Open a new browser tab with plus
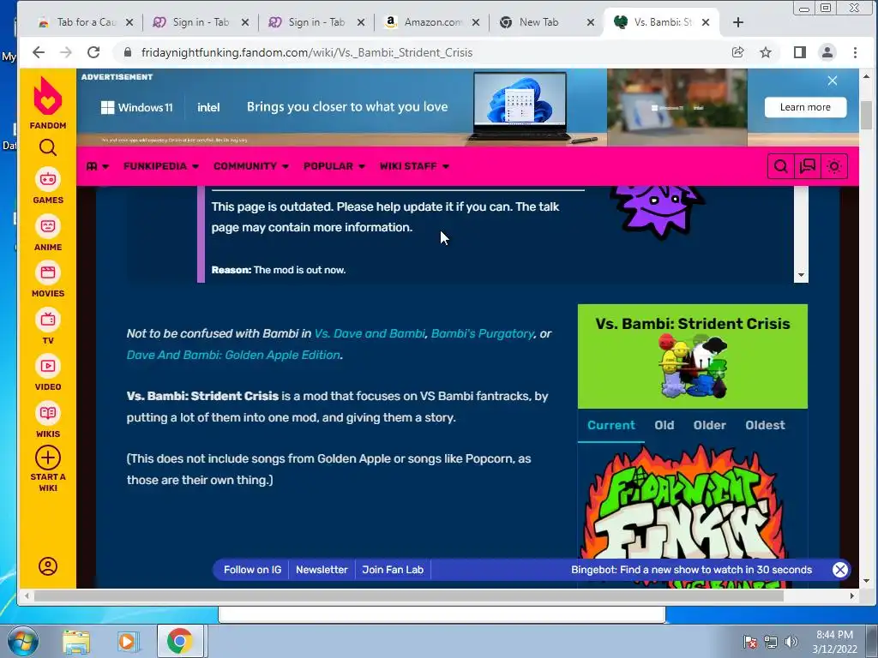The width and height of the screenshot is (878, 658). coord(738,22)
